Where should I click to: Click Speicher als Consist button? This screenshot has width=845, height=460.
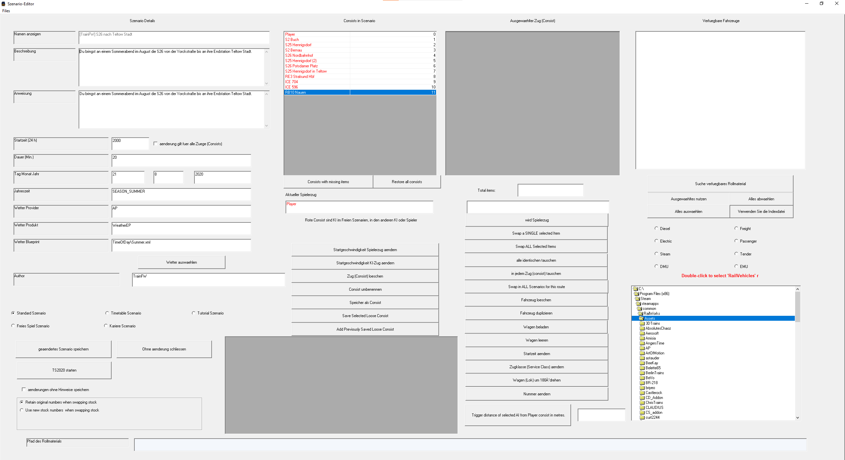point(365,303)
